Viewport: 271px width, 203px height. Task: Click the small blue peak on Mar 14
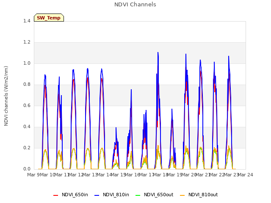coord(116,128)
